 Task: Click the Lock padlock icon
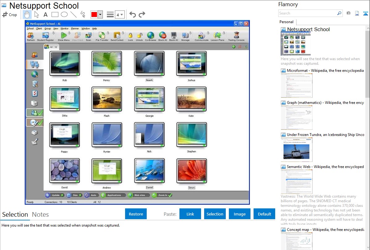(130, 36)
